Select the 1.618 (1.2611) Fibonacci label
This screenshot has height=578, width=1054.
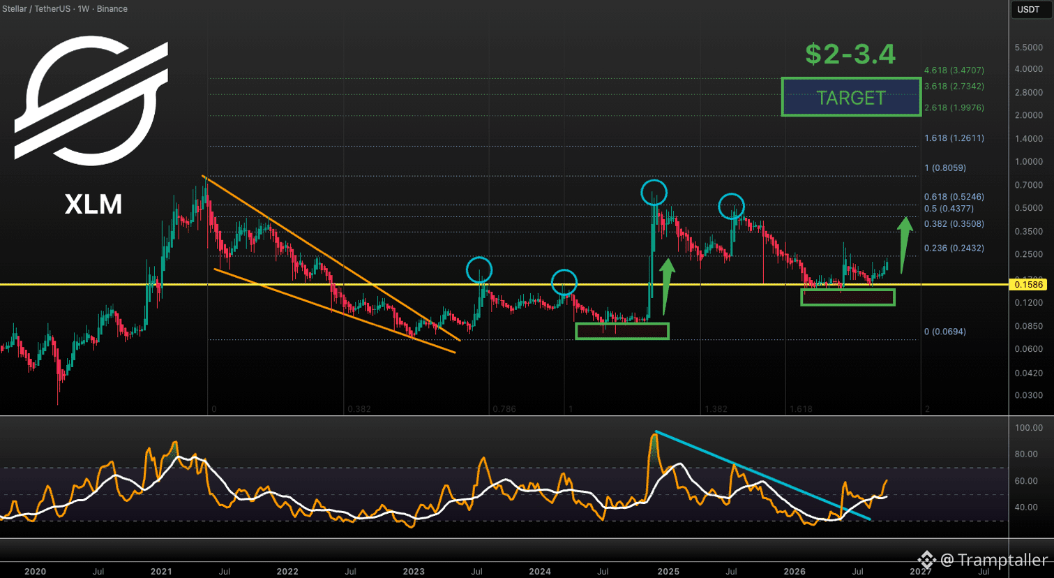pos(954,138)
